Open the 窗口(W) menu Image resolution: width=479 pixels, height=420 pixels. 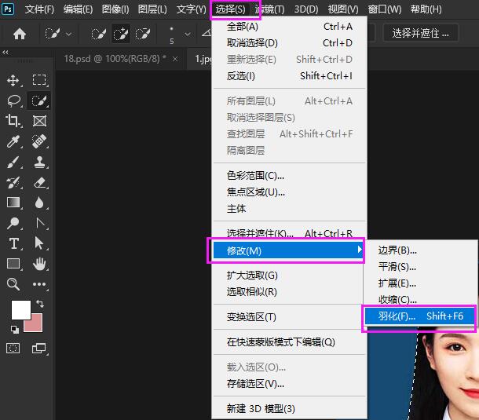pos(384,9)
